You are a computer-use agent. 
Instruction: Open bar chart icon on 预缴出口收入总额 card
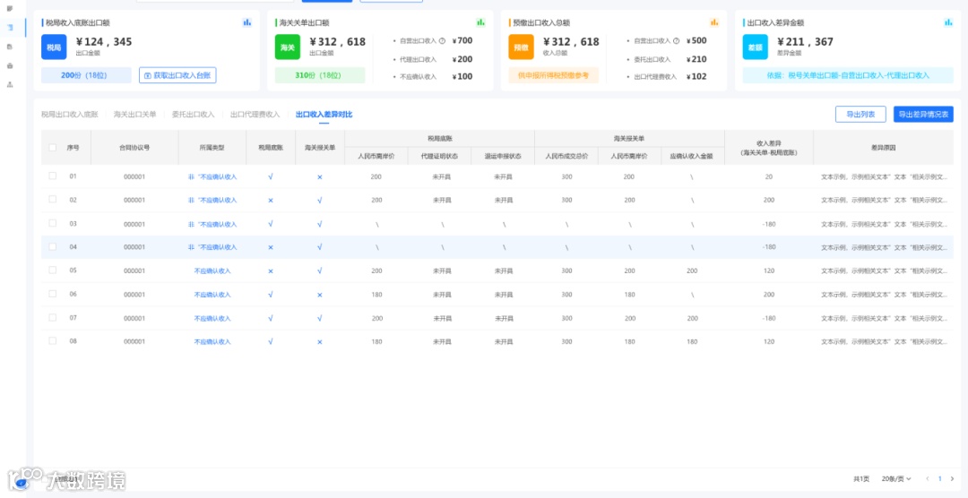pyautogui.click(x=714, y=22)
